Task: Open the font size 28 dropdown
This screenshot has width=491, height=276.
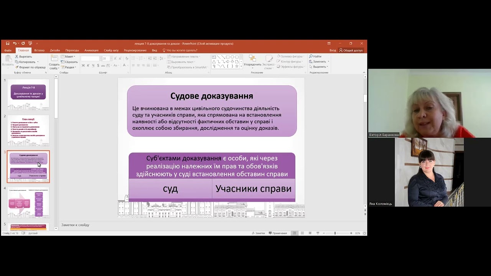Action: point(111,58)
